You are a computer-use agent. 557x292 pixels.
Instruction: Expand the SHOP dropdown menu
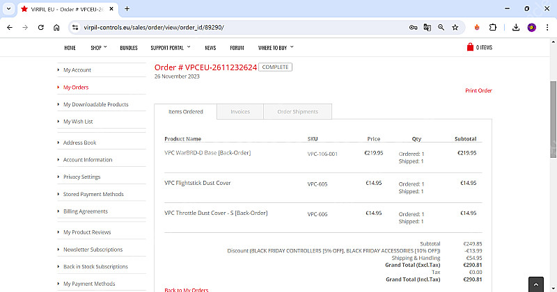pyautogui.click(x=98, y=47)
